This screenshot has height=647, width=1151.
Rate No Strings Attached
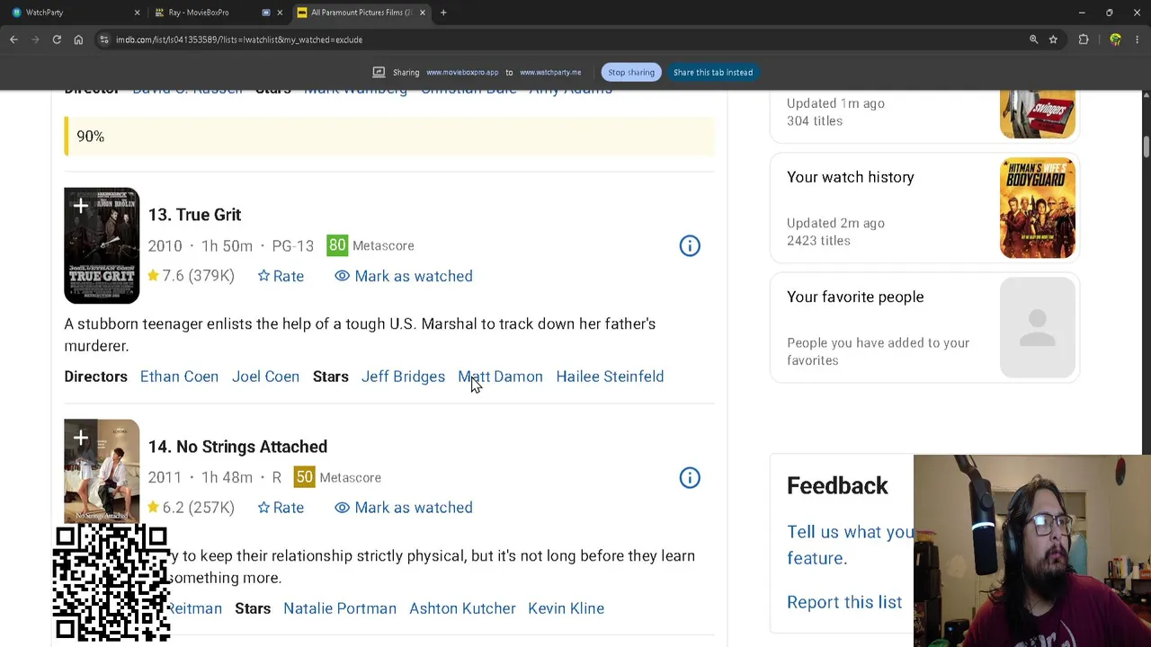tap(281, 508)
